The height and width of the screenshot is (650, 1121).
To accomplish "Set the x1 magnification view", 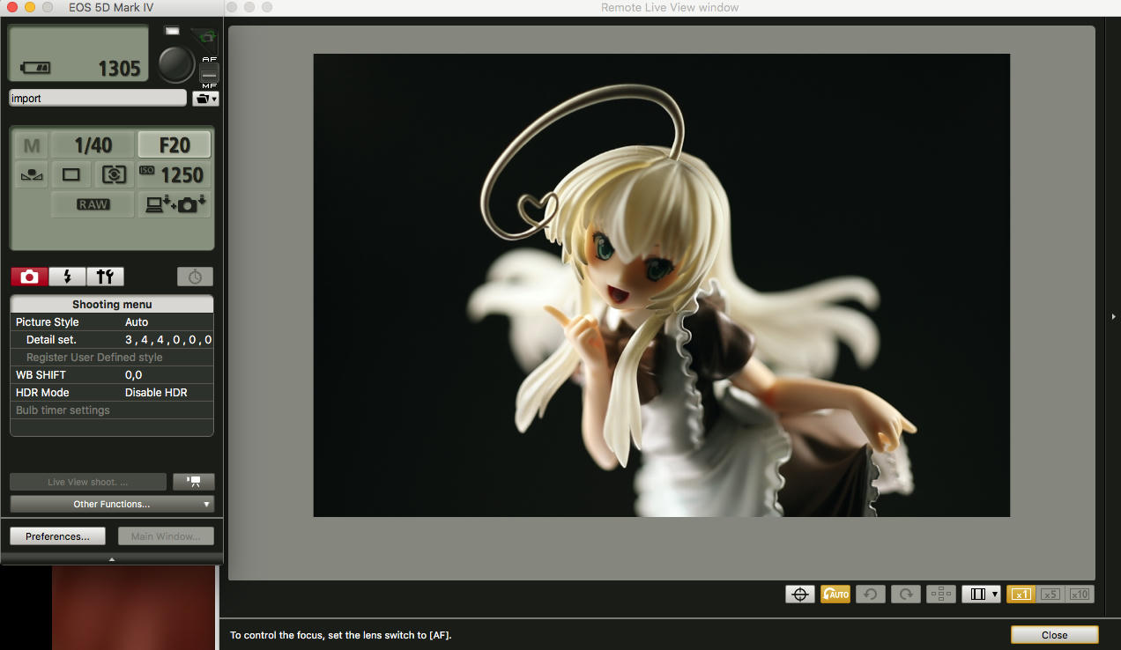I will coord(1021,595).
